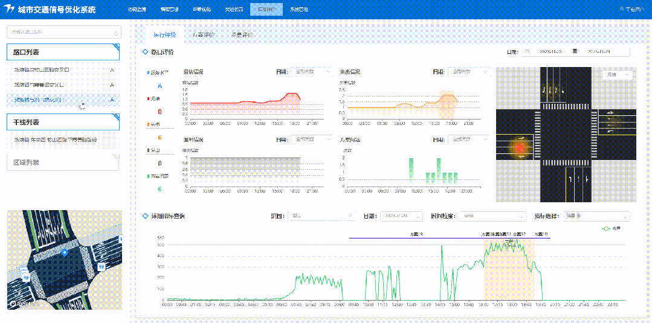The width and height of the screenshot is (652, 323).
Task: Click the yellow highlighted period in the flow chart
Action: click(x=509, y=270)
